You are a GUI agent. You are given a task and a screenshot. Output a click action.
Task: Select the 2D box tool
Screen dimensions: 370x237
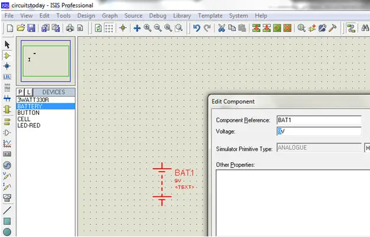(7, 221)
